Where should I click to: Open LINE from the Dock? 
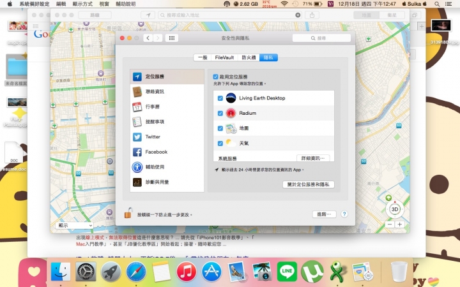pyautogui.click(x=287, y=272)
